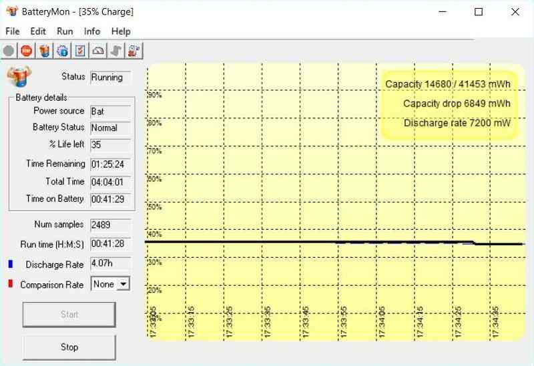534x366 pixels.
Task: Click the last toolbar icon with red battery
Action: tap(134, 51)
